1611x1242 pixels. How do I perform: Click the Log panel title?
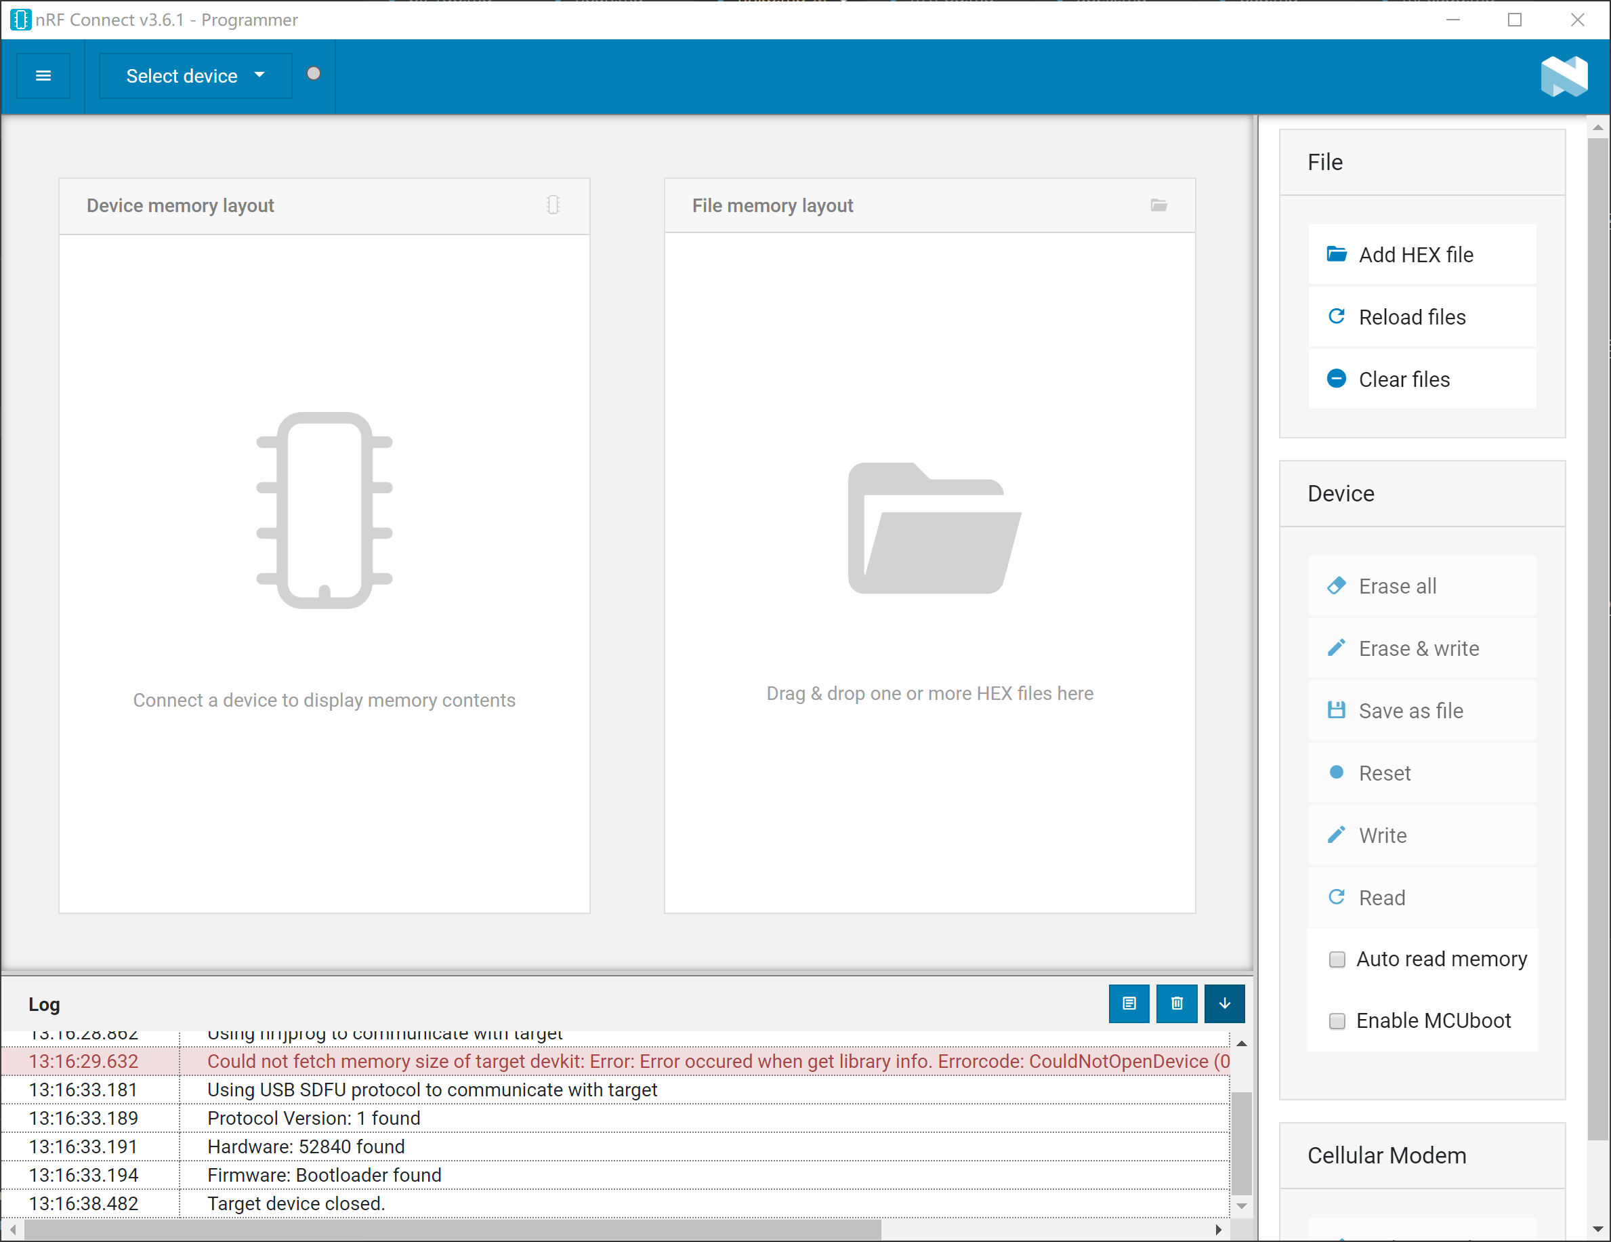[x=44, y=1003]
